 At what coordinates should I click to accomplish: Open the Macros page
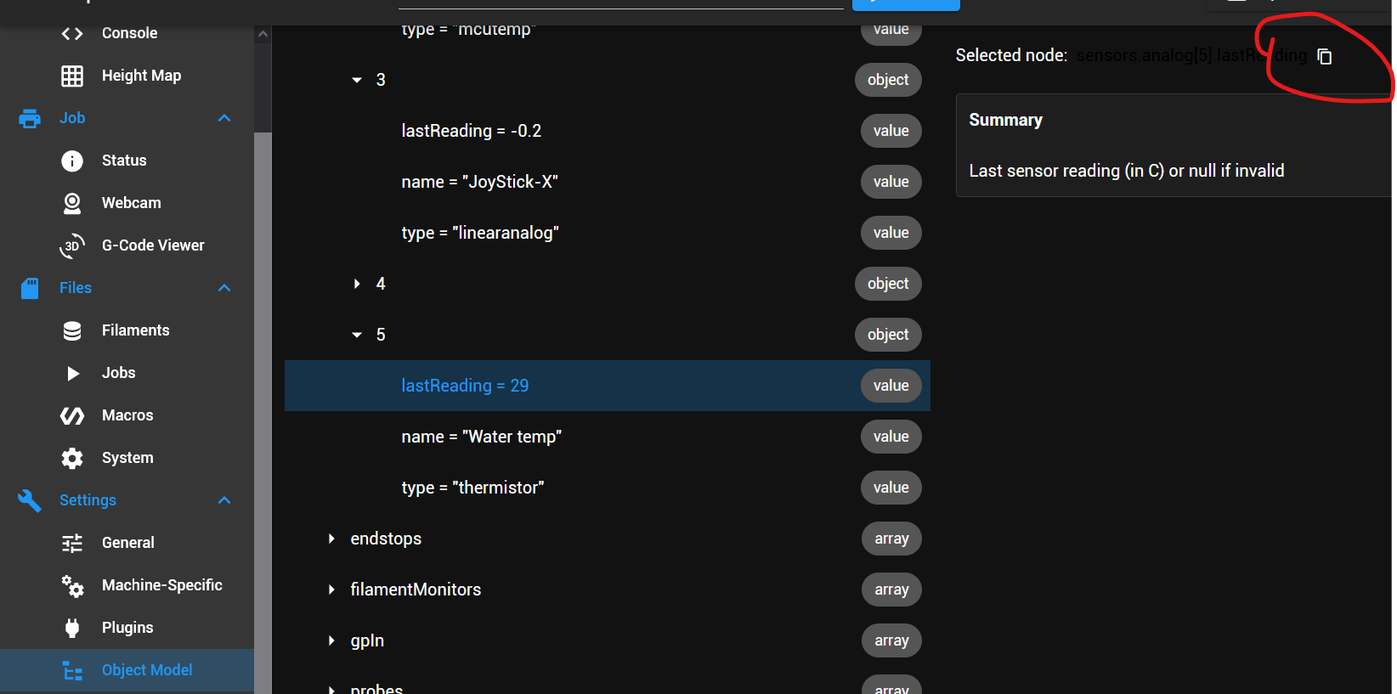(127, 415)
